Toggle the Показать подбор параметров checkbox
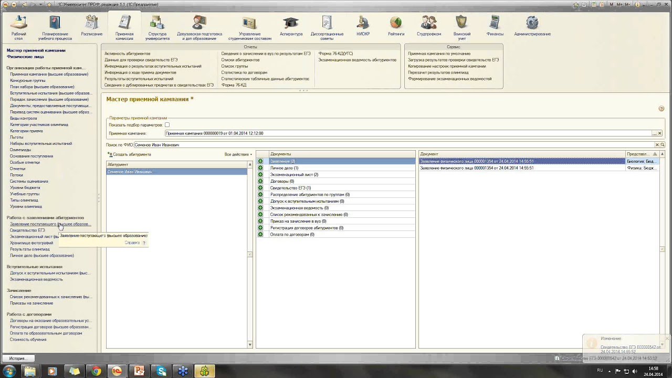 coord(167,125)
